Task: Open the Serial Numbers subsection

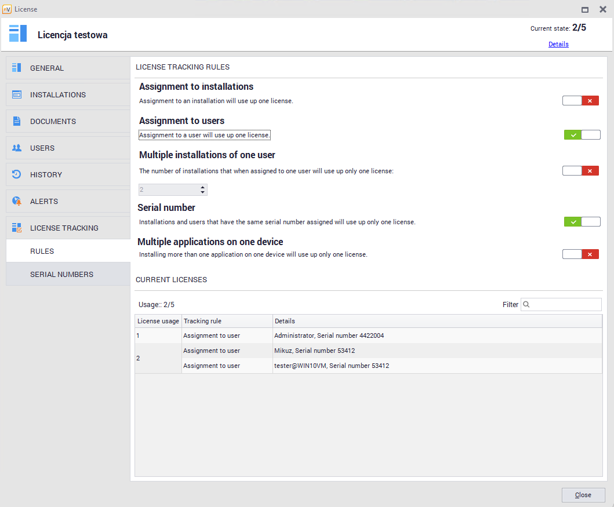Action: (x=61, y=274)
